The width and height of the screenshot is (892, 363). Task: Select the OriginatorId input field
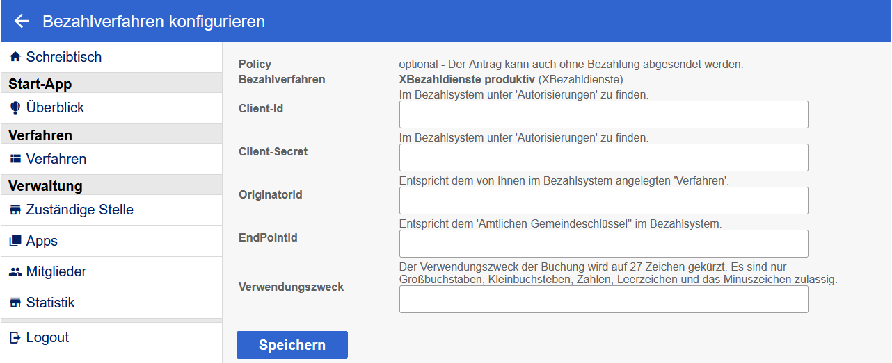pyautogui.click(x=603, y=201)
